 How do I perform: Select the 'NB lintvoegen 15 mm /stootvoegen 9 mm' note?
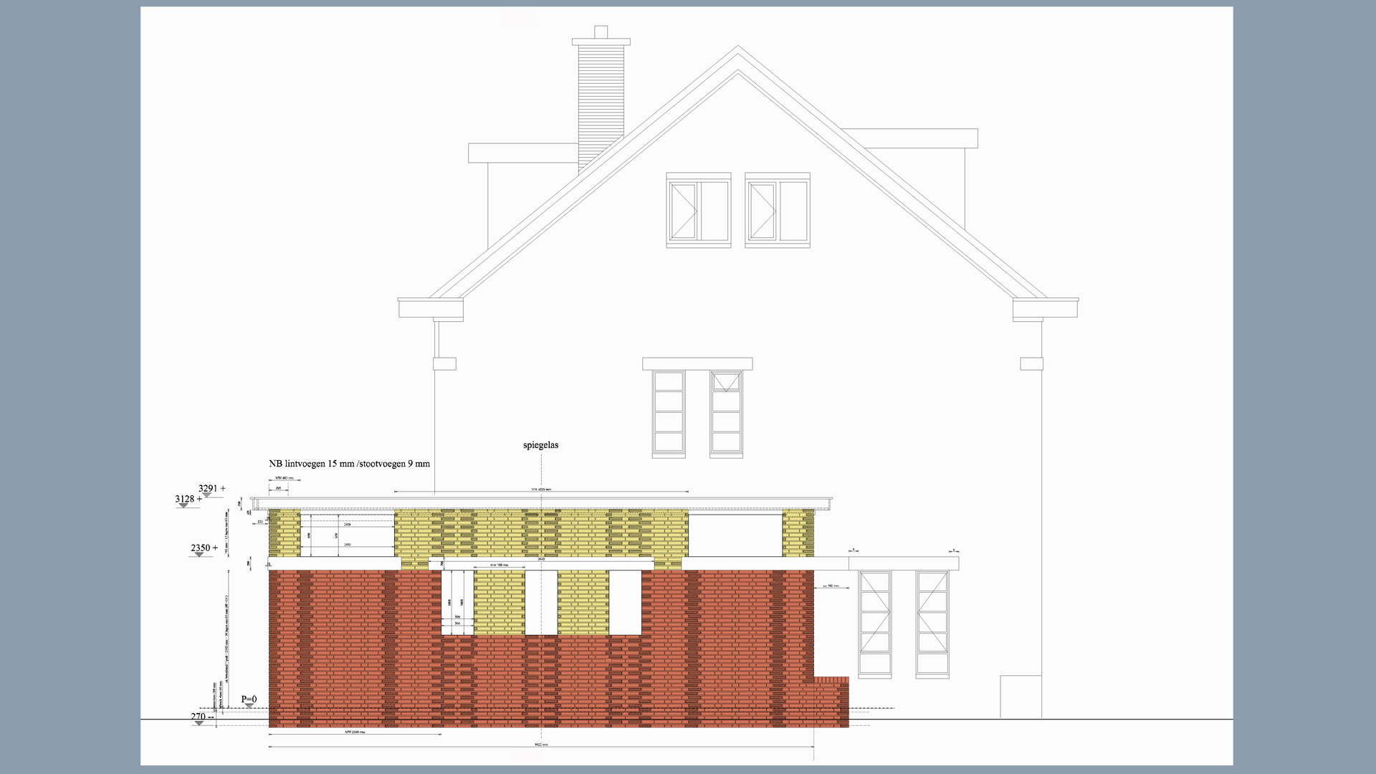[x=350, y=464]
